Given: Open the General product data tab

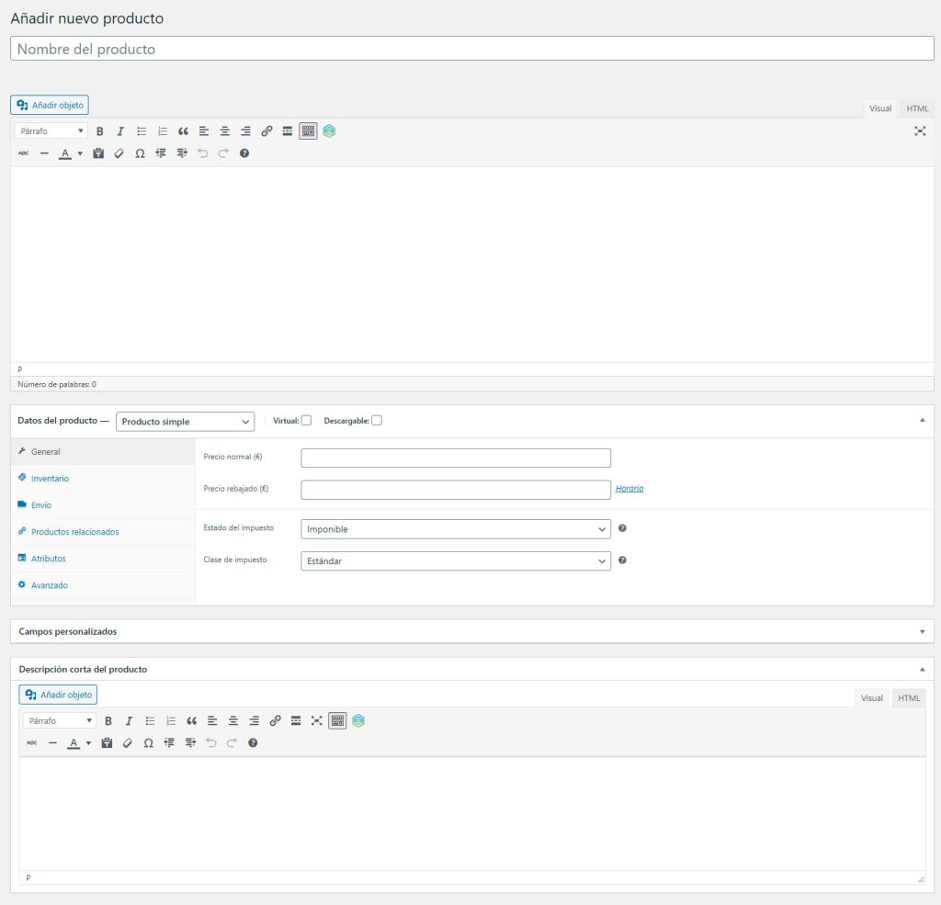Looking at the screenshot, I should click(103, 452).
